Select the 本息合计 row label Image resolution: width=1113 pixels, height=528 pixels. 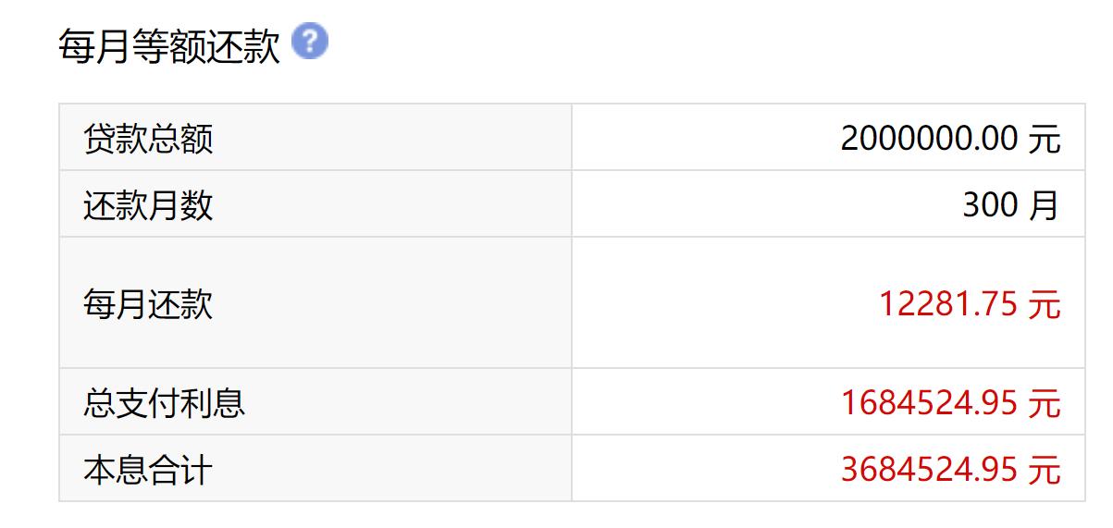pyautogui.click(x=148, y=470)
